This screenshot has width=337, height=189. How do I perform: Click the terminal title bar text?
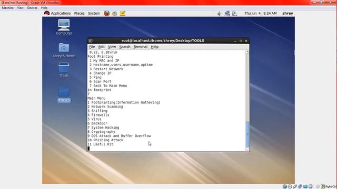point(163,40)
